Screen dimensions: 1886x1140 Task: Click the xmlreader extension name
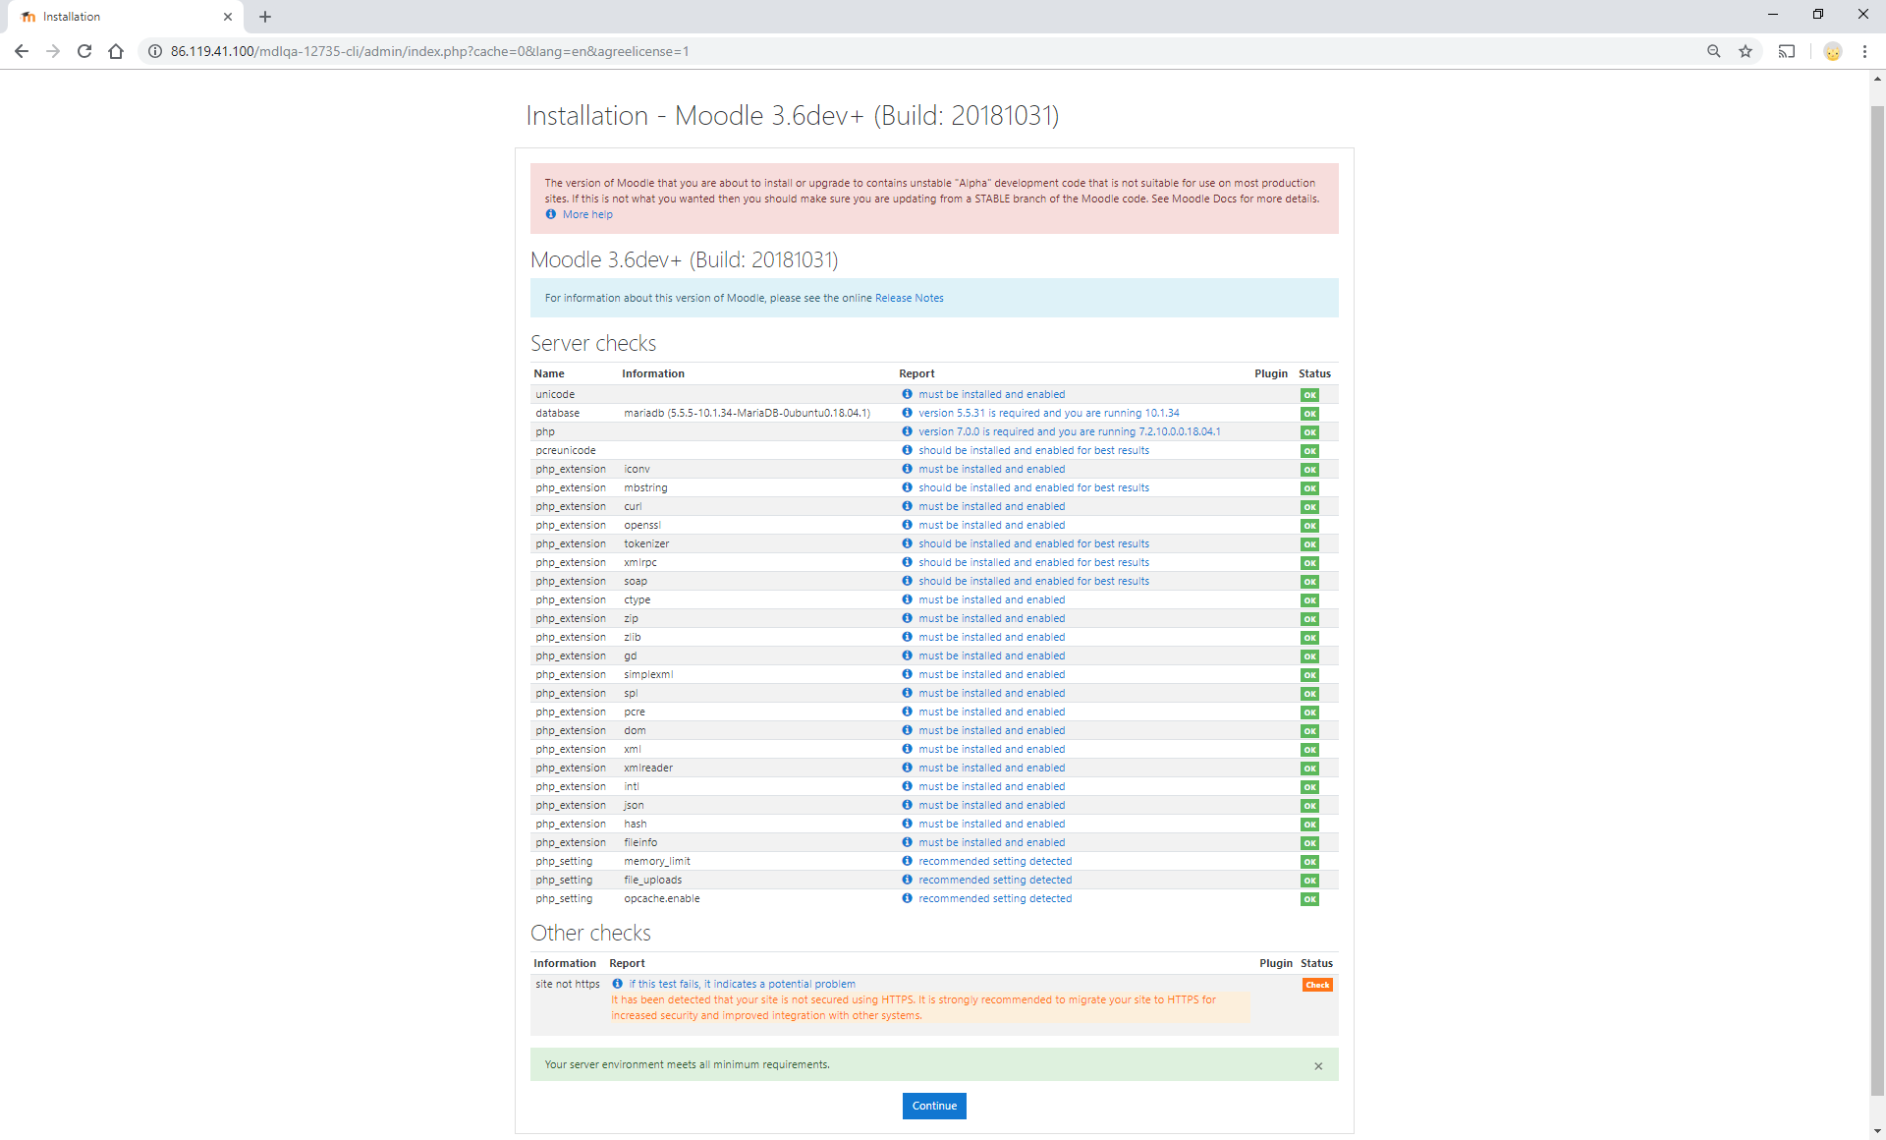click(x=648, y=768)
